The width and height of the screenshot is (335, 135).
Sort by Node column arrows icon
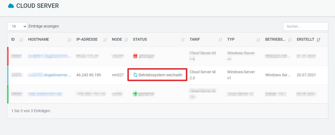point(126,40)
